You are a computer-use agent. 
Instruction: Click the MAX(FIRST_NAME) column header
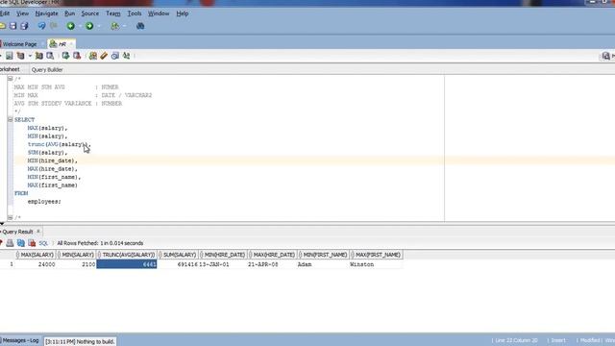[376, 255]
